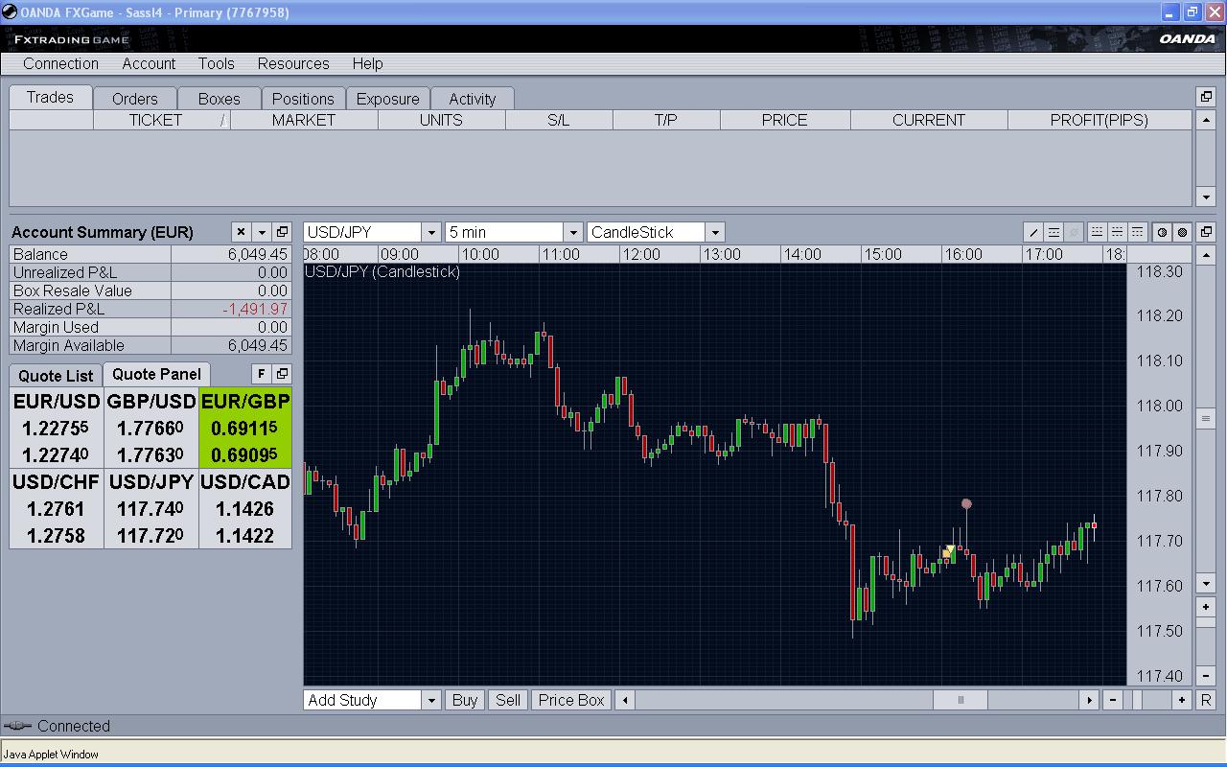This screenshot has width=1227, height=767.
Task: Detach the Quote Panel window
Action: [282, 374]
